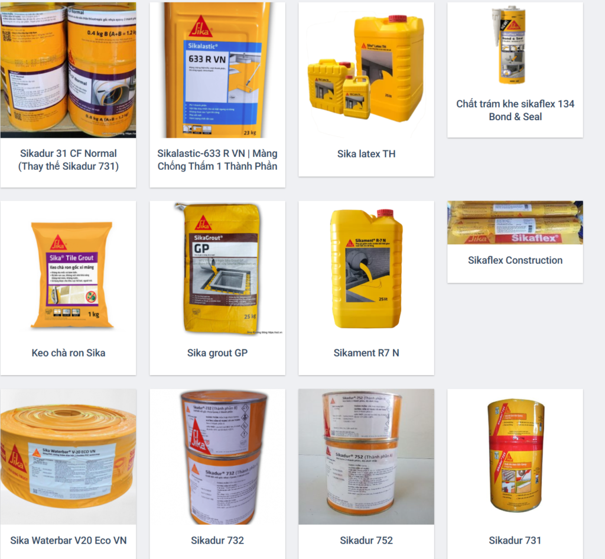605x559 pixels.
Task: Follow the 'Sika grout GP' title link
Action: tap(217, 353)
